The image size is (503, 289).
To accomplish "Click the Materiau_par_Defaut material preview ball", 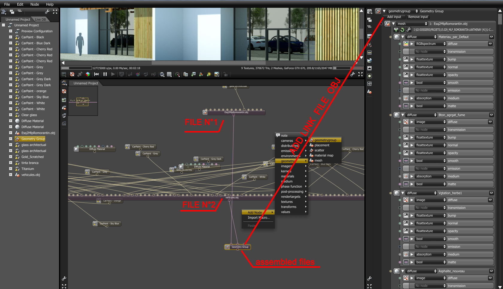I will click(397, 37).
